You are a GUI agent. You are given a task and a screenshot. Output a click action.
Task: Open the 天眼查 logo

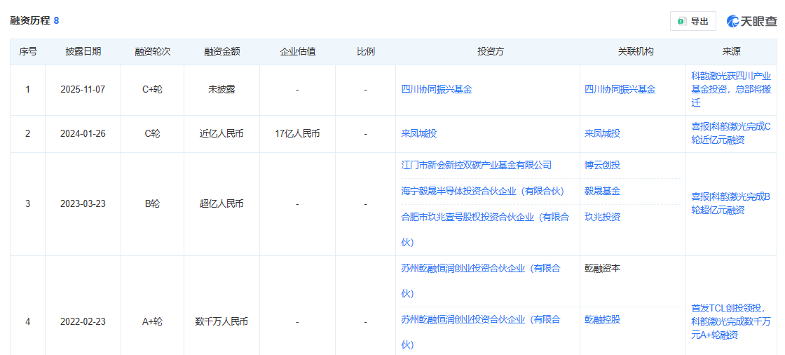point(752,21)
